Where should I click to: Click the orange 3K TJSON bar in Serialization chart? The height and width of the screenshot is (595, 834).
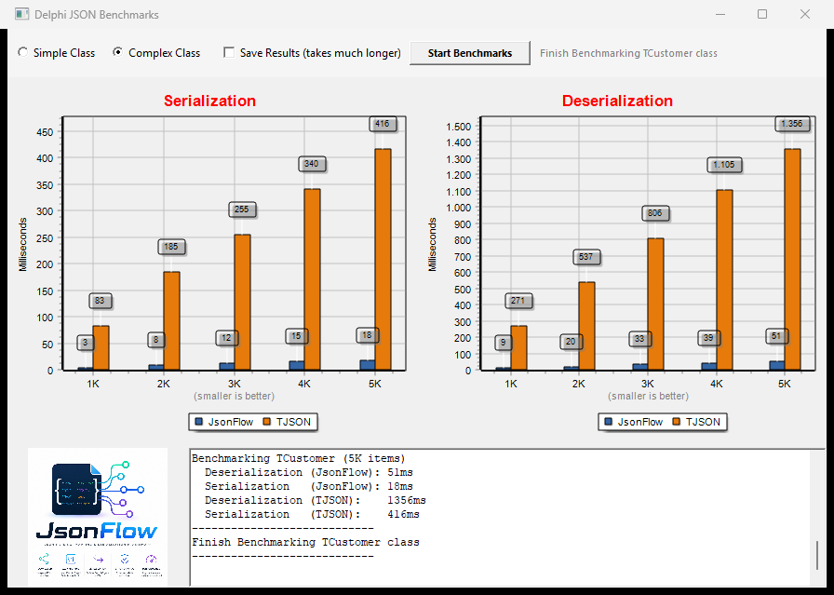(x=243, y=303)
